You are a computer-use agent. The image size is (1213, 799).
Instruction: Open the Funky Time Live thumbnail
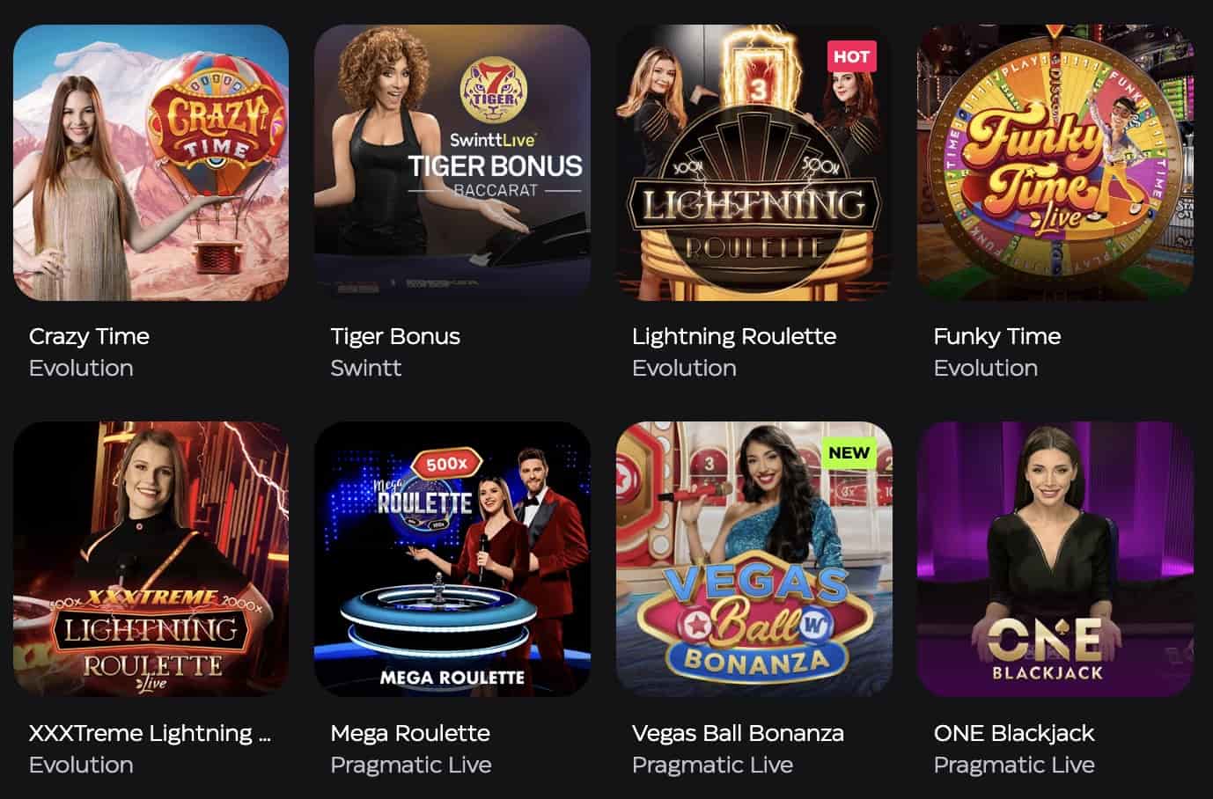[1055, 163]
